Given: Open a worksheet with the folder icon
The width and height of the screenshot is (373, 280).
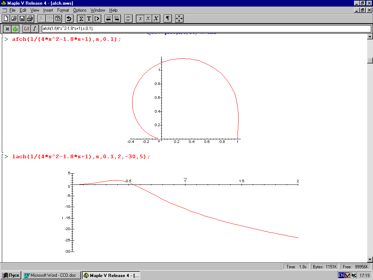Looking at the screenshot, I should click(14, 19).
